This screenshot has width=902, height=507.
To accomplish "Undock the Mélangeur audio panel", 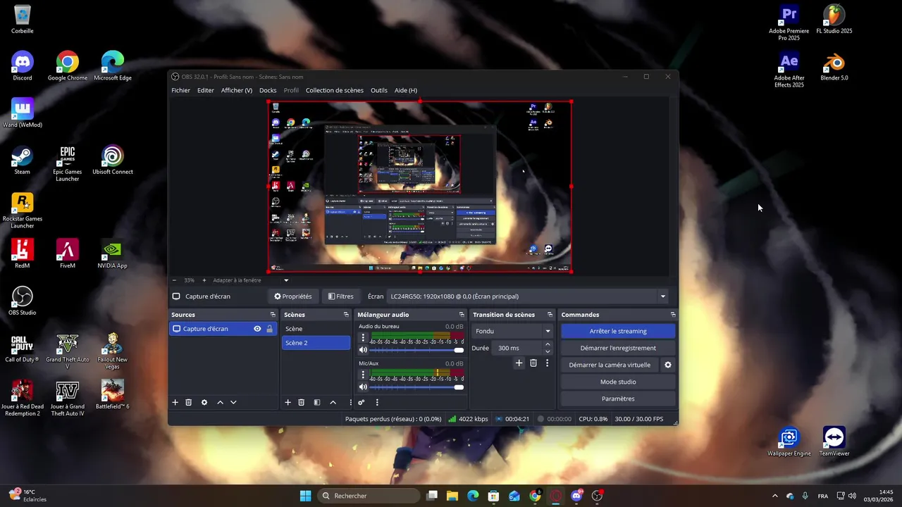I will [x=462, y=315].
